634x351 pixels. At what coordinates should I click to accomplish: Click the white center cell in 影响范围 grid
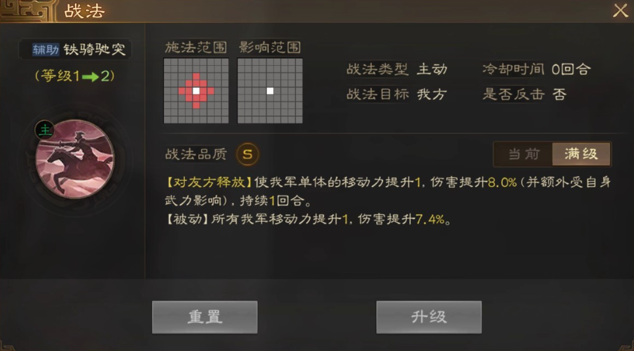pyautogui.click(x=270, y=91)
